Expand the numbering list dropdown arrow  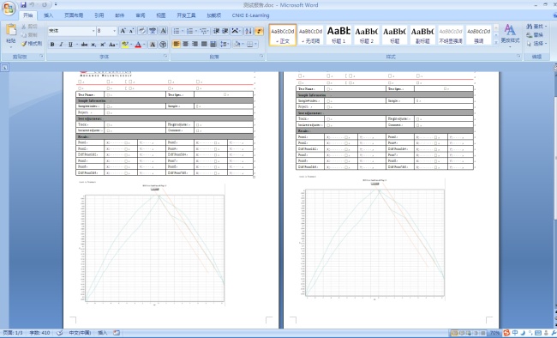196,31
